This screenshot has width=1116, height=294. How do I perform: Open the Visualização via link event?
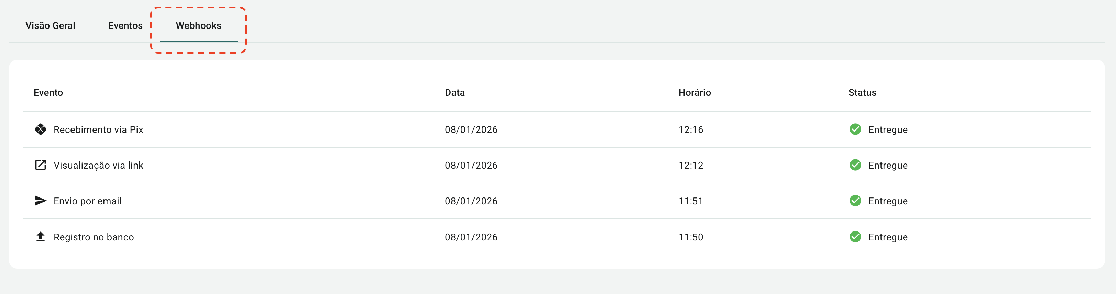(x=98, y=166)
